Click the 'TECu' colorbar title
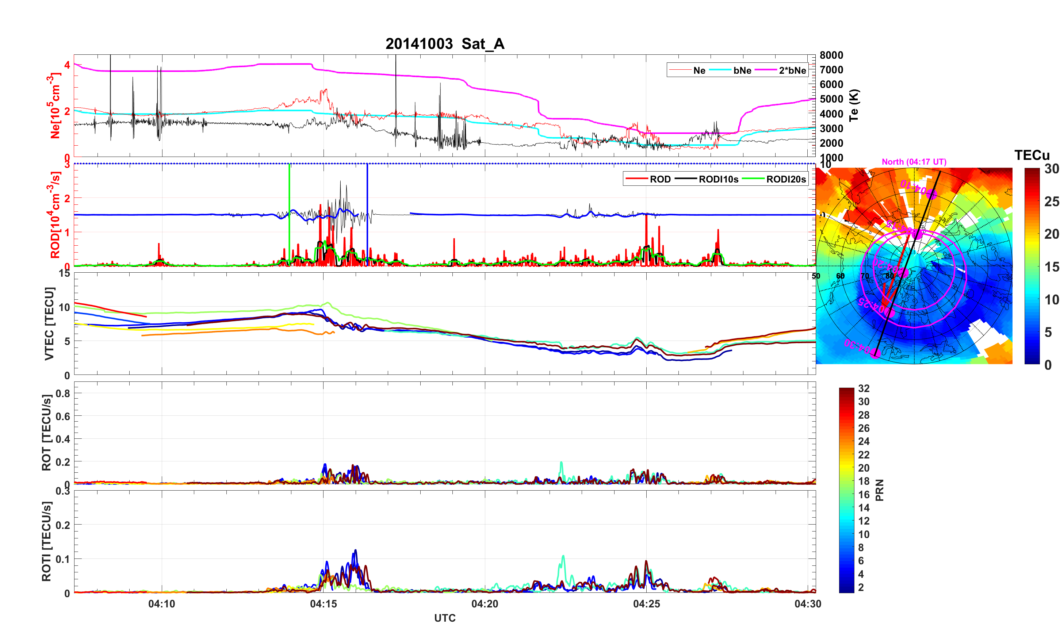The width and height of the screenshot is (1060, 641). (1032, 155)
